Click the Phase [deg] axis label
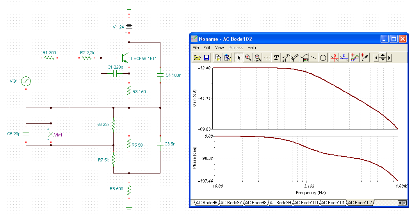Viewport: 413px width, 216px height. (194, 158)
